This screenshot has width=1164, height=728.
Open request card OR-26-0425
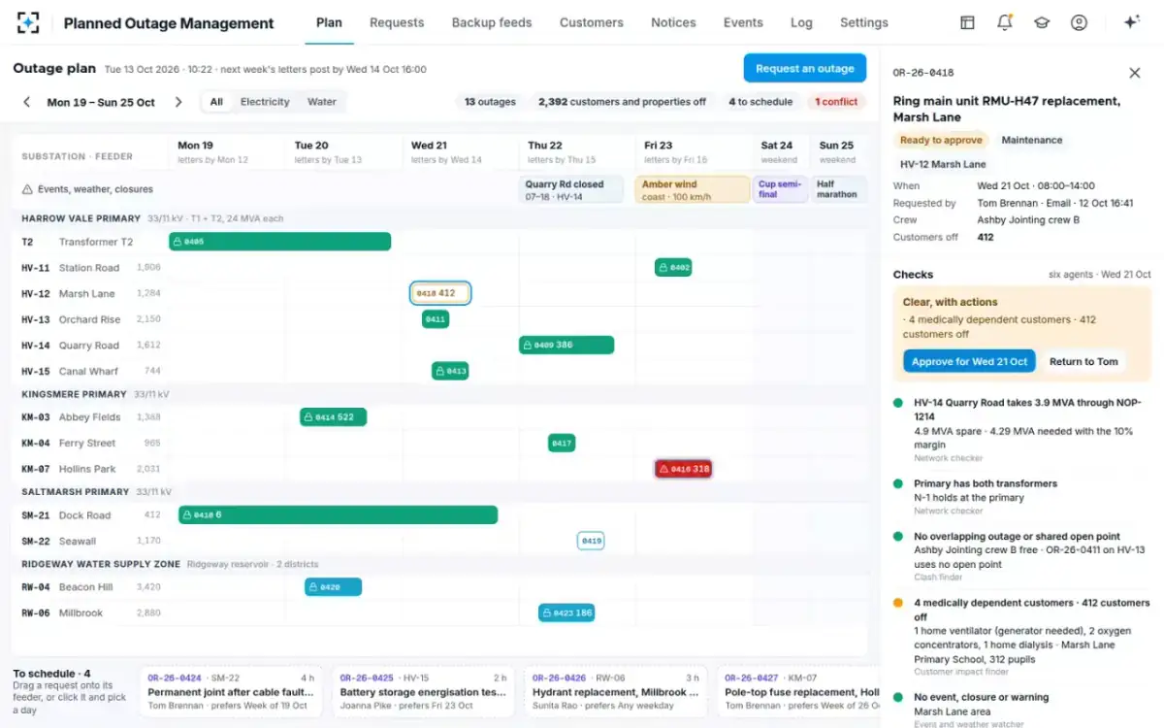423,692
